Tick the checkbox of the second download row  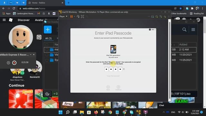[x=47, y=55]
